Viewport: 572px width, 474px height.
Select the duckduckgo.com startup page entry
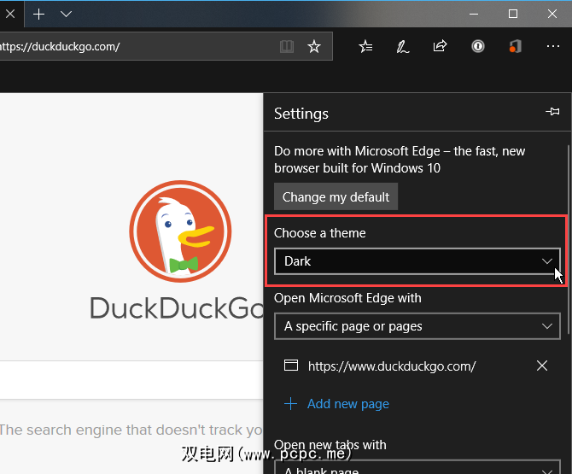point(391,366)
